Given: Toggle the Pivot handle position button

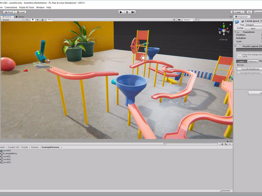Looking at the screenshot, I should [x=9, y=12].
